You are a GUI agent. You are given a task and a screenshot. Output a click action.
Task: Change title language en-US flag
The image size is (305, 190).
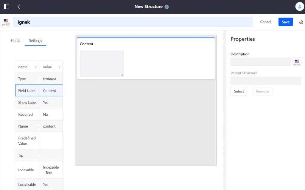pyautogui.click(x=6, y=22)
